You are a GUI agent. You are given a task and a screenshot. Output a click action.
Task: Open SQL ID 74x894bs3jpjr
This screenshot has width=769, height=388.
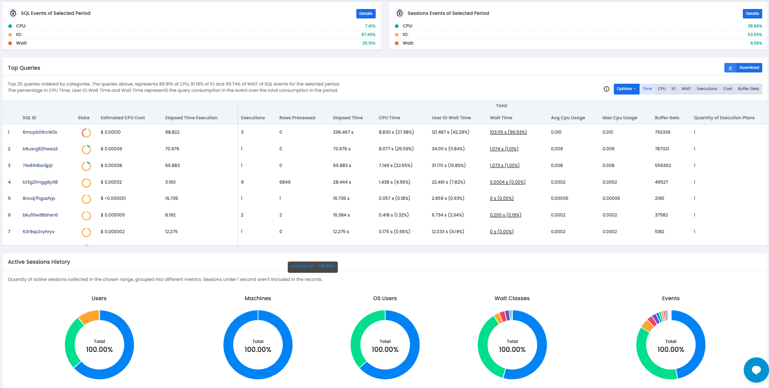coord(37,166)
